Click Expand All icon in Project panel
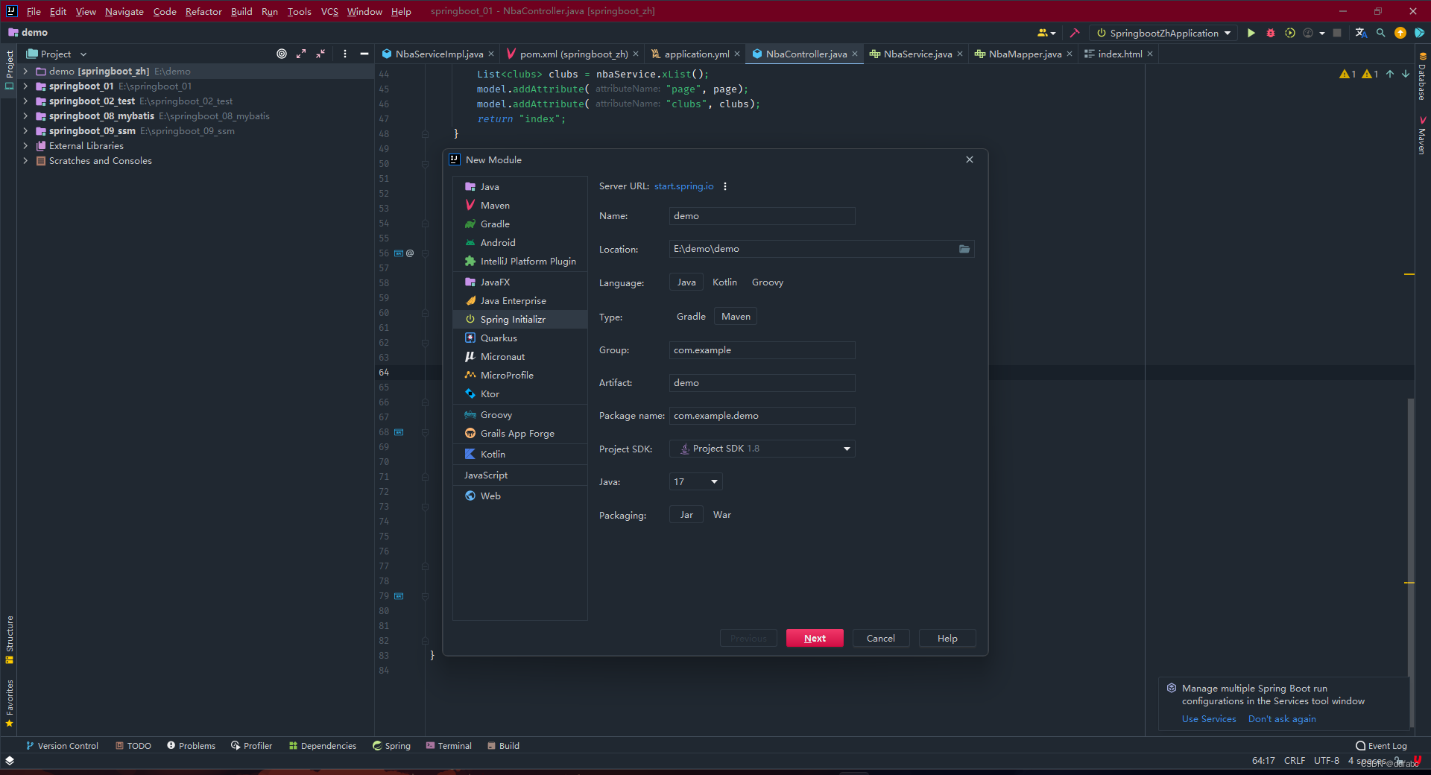The width and height of the screenshot is (1431, 775). 301,54
